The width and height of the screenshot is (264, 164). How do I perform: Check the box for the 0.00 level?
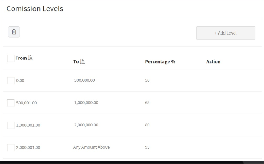click(x=10, y=81)
